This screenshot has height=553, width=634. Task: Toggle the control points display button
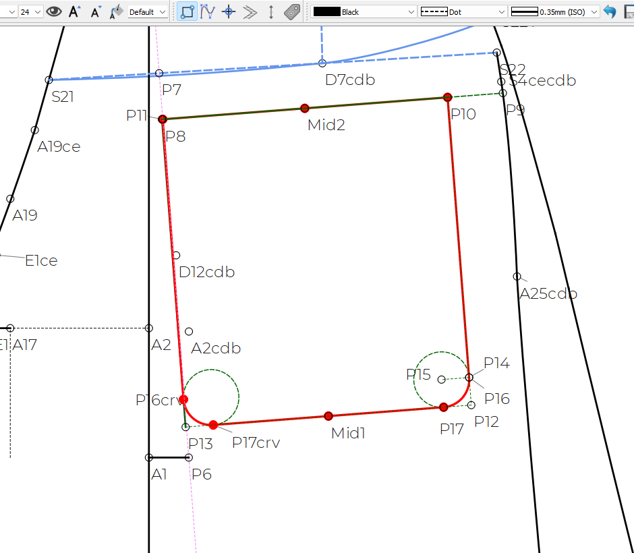pos(188,11)
